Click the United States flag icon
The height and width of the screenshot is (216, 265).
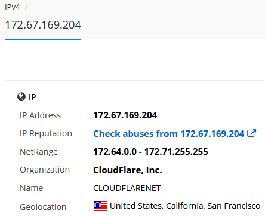coord(100,206)
